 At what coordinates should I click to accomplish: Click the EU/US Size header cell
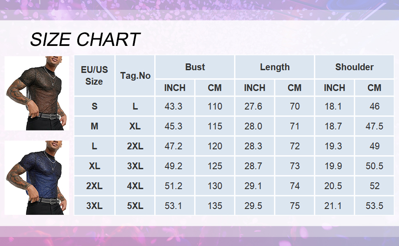coord(94,75)
